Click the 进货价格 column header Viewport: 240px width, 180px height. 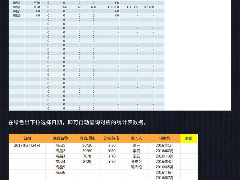[111, 138]
